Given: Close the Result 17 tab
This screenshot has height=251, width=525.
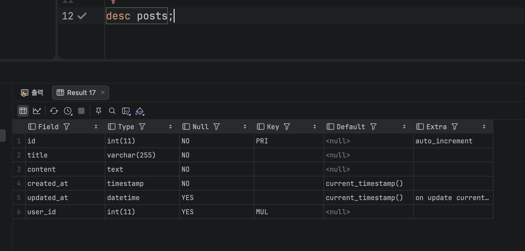Looking at the screenshot, I should 103,92.
